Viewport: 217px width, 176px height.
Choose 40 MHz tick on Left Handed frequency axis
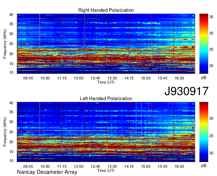tap(11, 103)
